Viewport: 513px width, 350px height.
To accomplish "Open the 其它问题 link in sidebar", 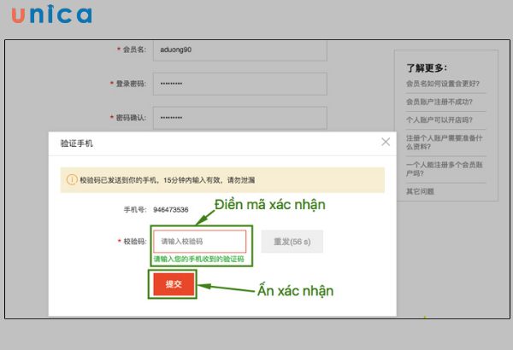I will pos(420,190).
